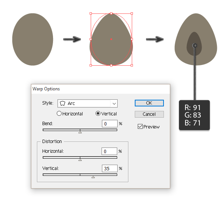Click the Vertical distortion slider handle
The width and height of the screenshot is (224, 208).
(93, 177)
